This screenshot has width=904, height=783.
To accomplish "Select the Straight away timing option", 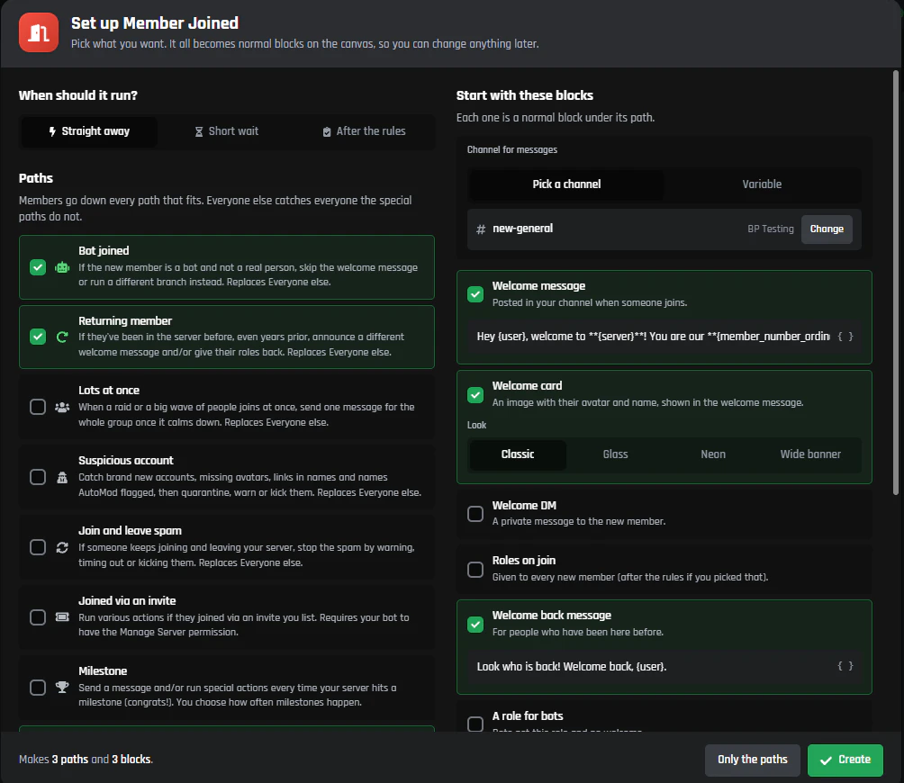I will [x=89, y=131].
